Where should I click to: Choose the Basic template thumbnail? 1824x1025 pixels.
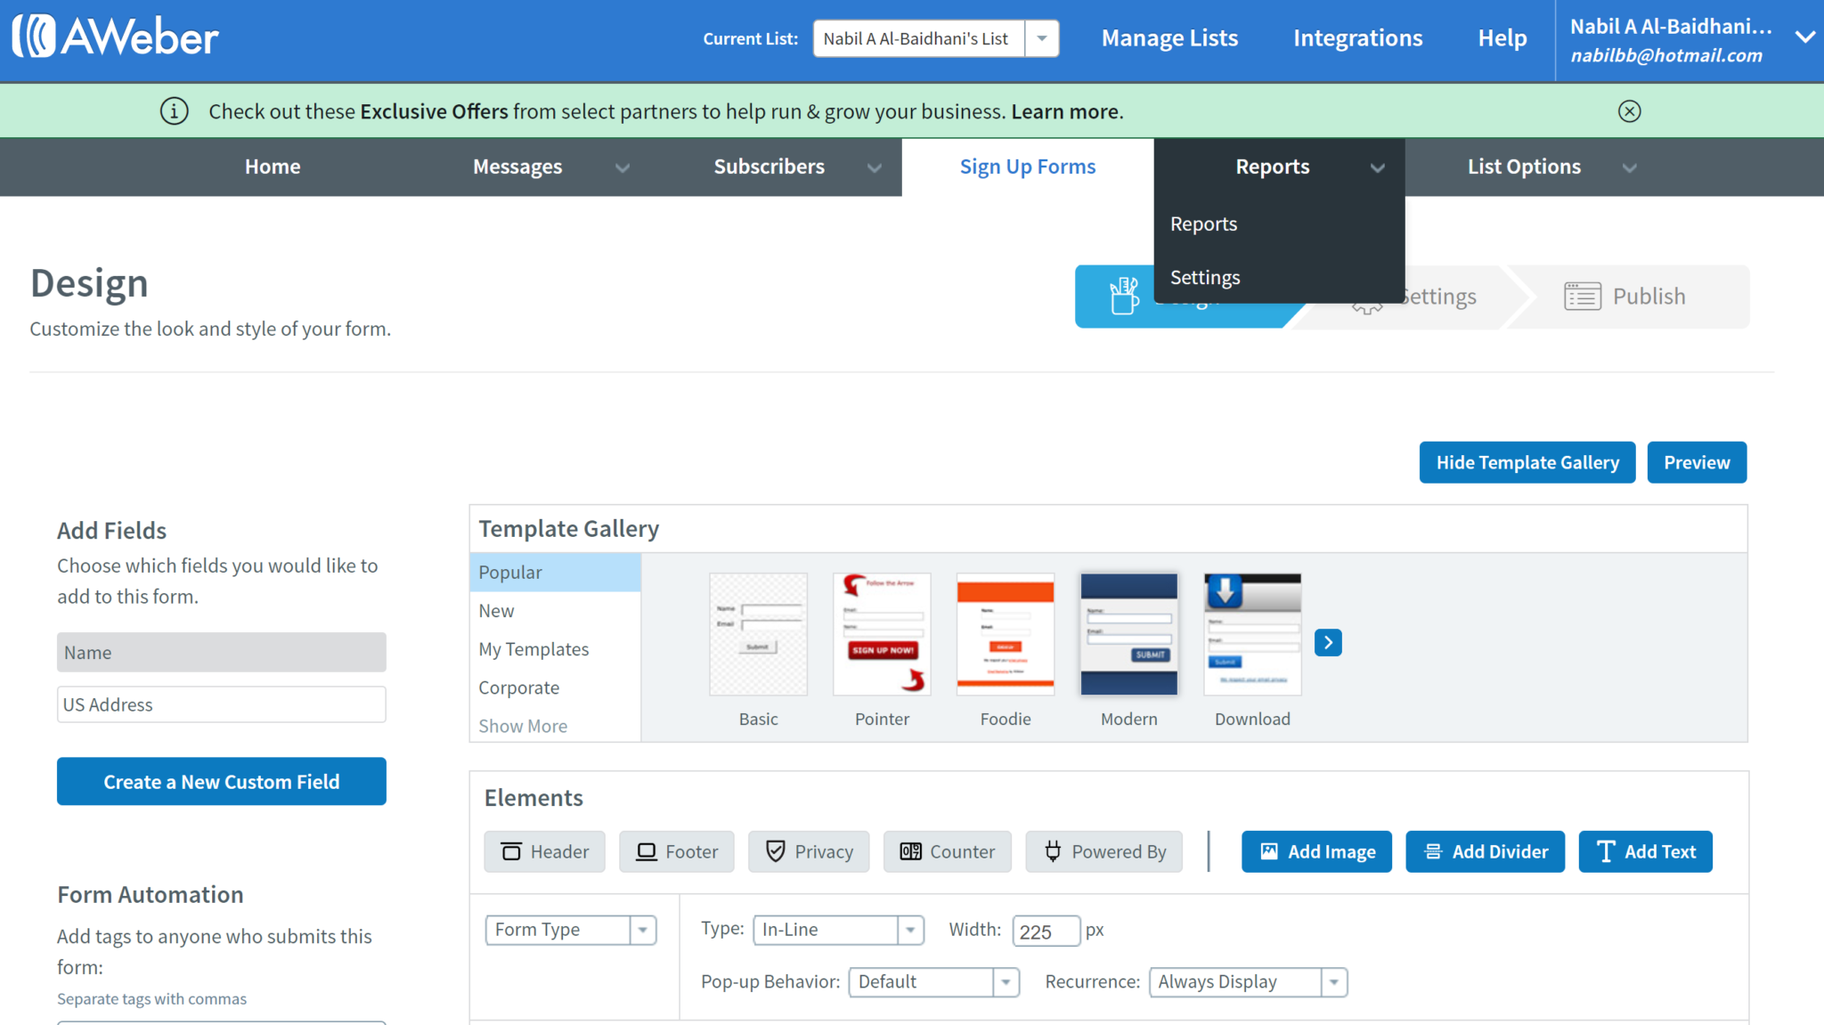758,634
